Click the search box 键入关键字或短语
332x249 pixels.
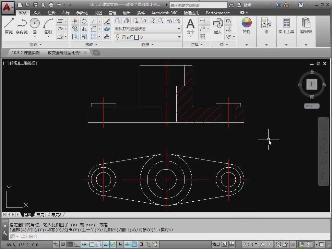pyautogui.click(x=198, y=5)
